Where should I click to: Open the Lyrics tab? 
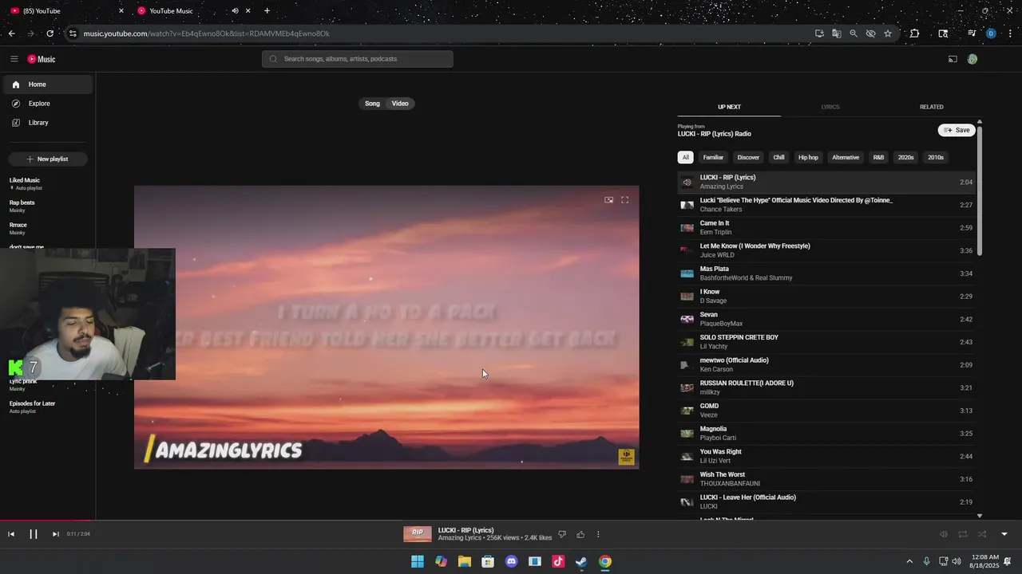[x=830, y=107]
